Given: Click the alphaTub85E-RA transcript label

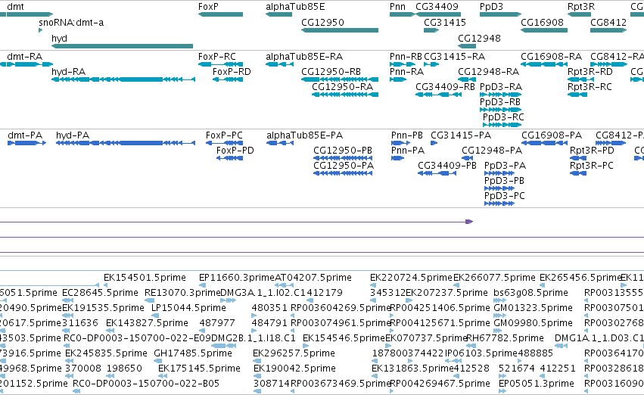Looking at the screenshot, I should tap(304, 57).
